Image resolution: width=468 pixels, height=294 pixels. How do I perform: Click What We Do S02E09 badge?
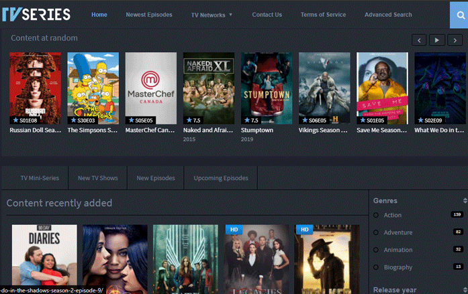tap(430, 121)
